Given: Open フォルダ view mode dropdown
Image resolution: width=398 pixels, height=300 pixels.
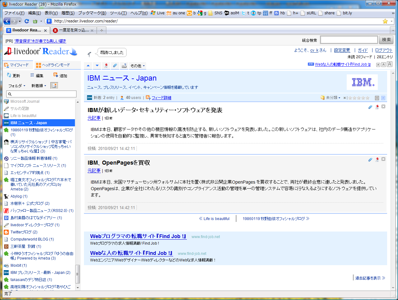Looking at the screenshot, I should [17, 86].
